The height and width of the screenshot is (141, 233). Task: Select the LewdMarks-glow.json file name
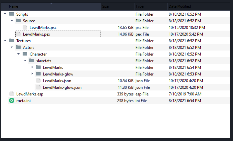coord(62,87)
